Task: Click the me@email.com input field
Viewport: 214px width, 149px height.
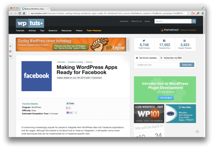Action: coord(157,65)
